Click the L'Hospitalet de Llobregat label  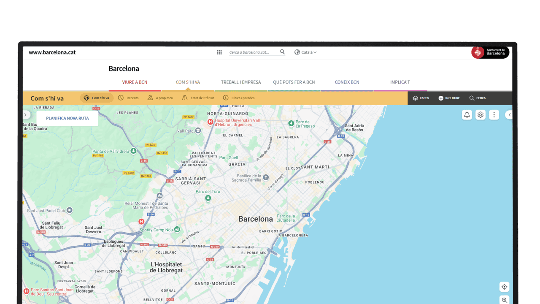(167, 267)
